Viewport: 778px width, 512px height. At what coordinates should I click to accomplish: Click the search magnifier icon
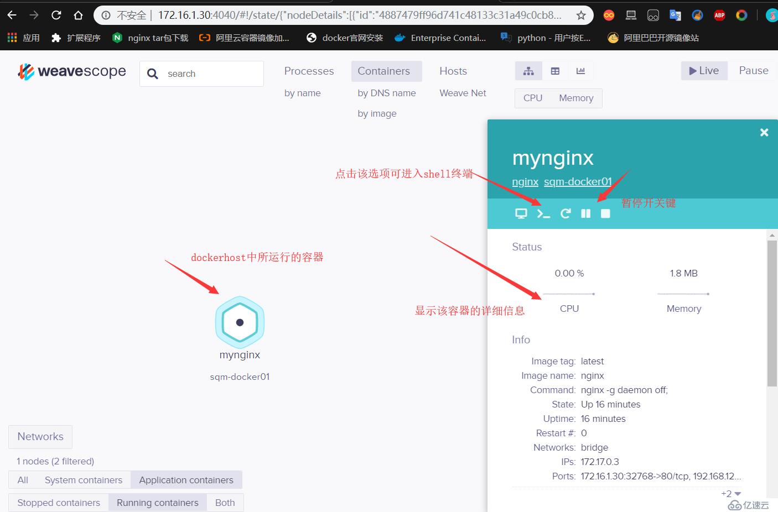pos(153,74)
